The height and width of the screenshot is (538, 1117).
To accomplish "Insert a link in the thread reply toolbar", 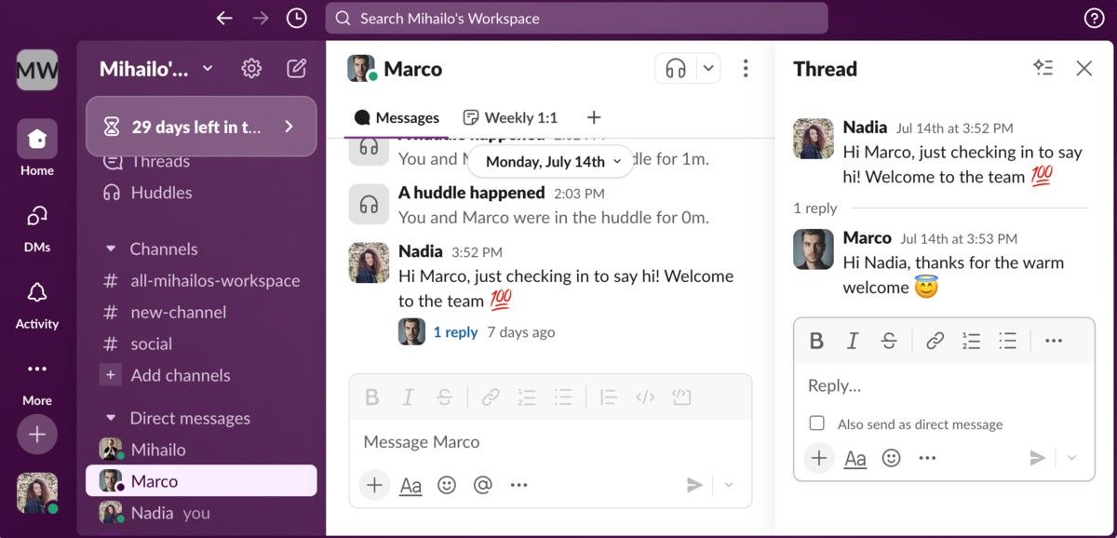I will click(x=935, y=341).
